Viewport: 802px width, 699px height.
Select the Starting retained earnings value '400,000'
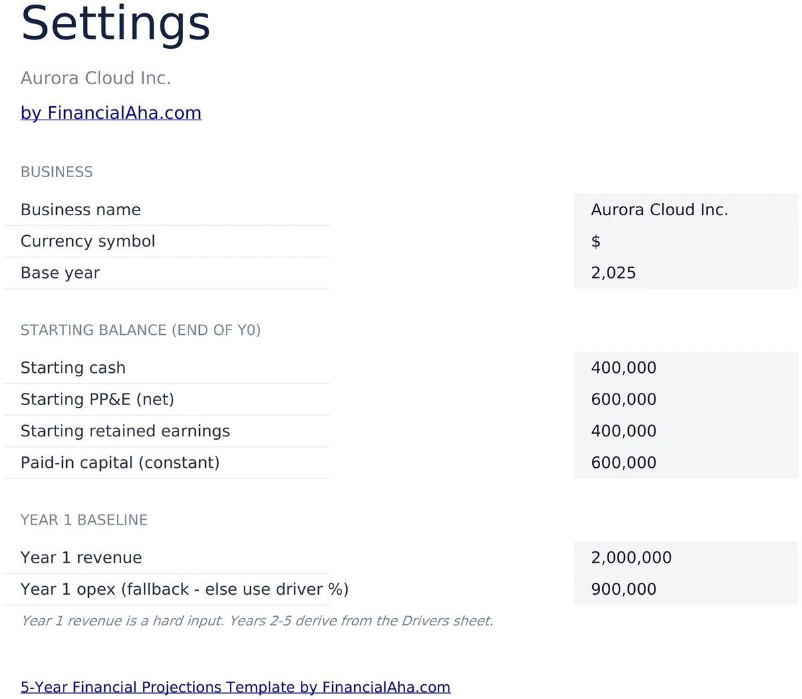(x=686, y=431)
